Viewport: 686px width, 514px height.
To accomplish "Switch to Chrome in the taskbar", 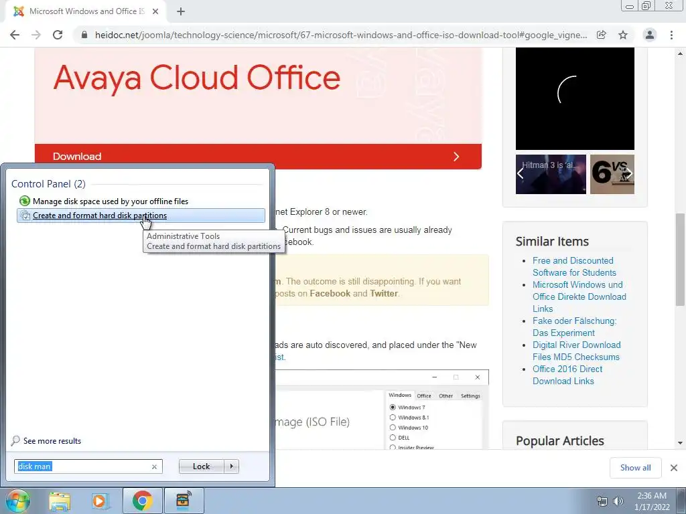I will pos(142,501).
